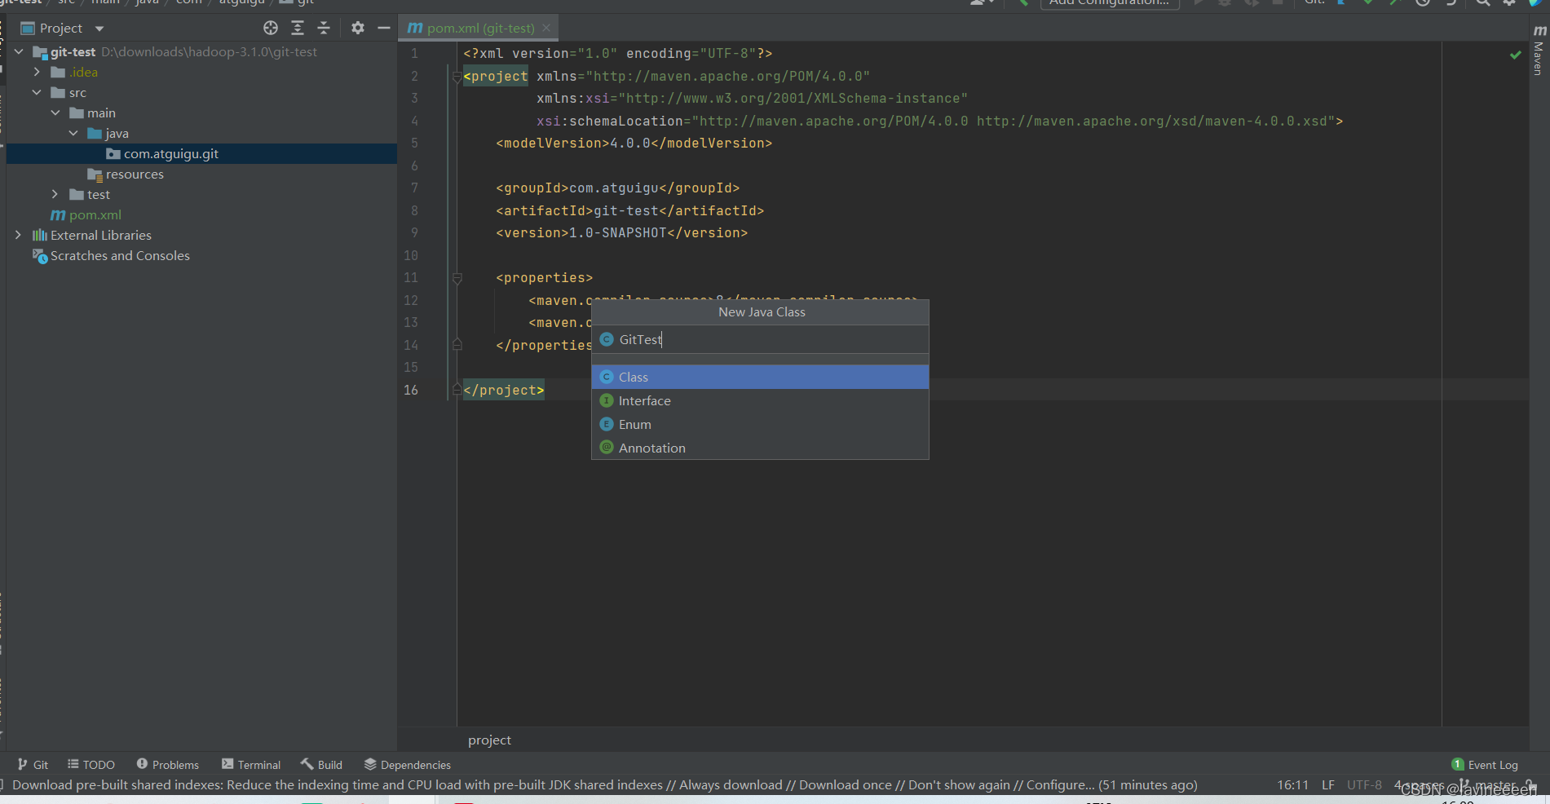Click 'Don't show again' in status message

(959, 784)
